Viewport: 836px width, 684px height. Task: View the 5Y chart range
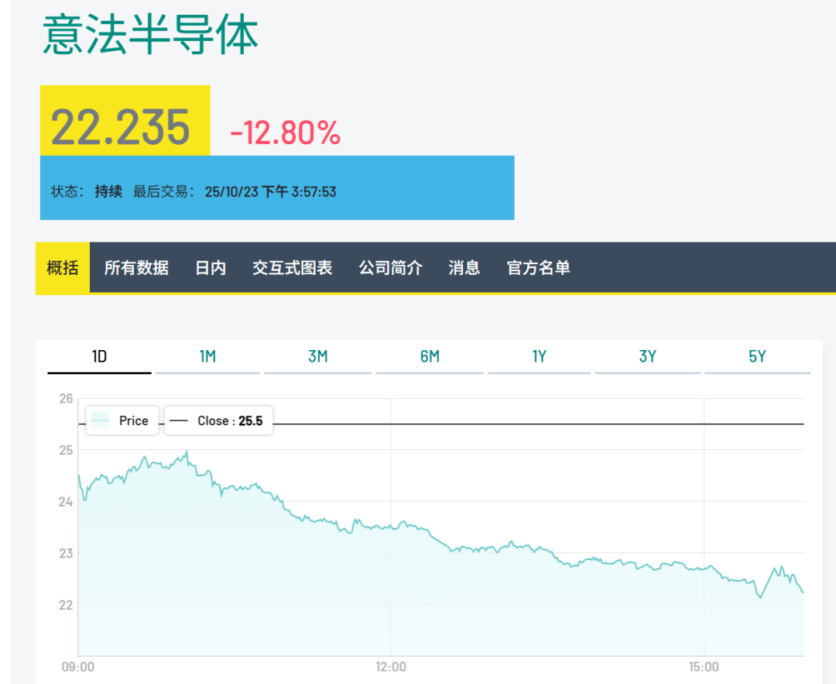tap(757, 356)
